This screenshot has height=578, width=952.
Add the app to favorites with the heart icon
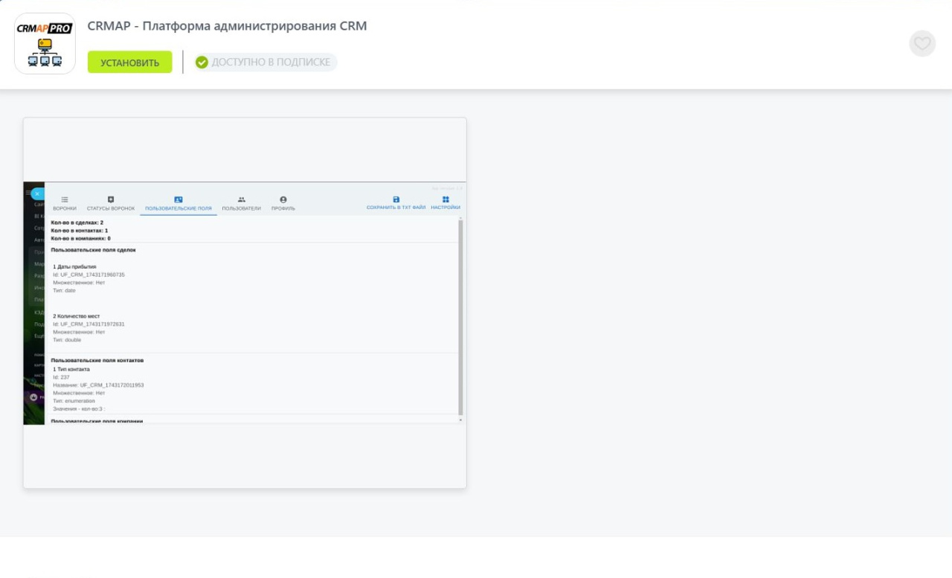pyautogui.click(x=922, y=44)
